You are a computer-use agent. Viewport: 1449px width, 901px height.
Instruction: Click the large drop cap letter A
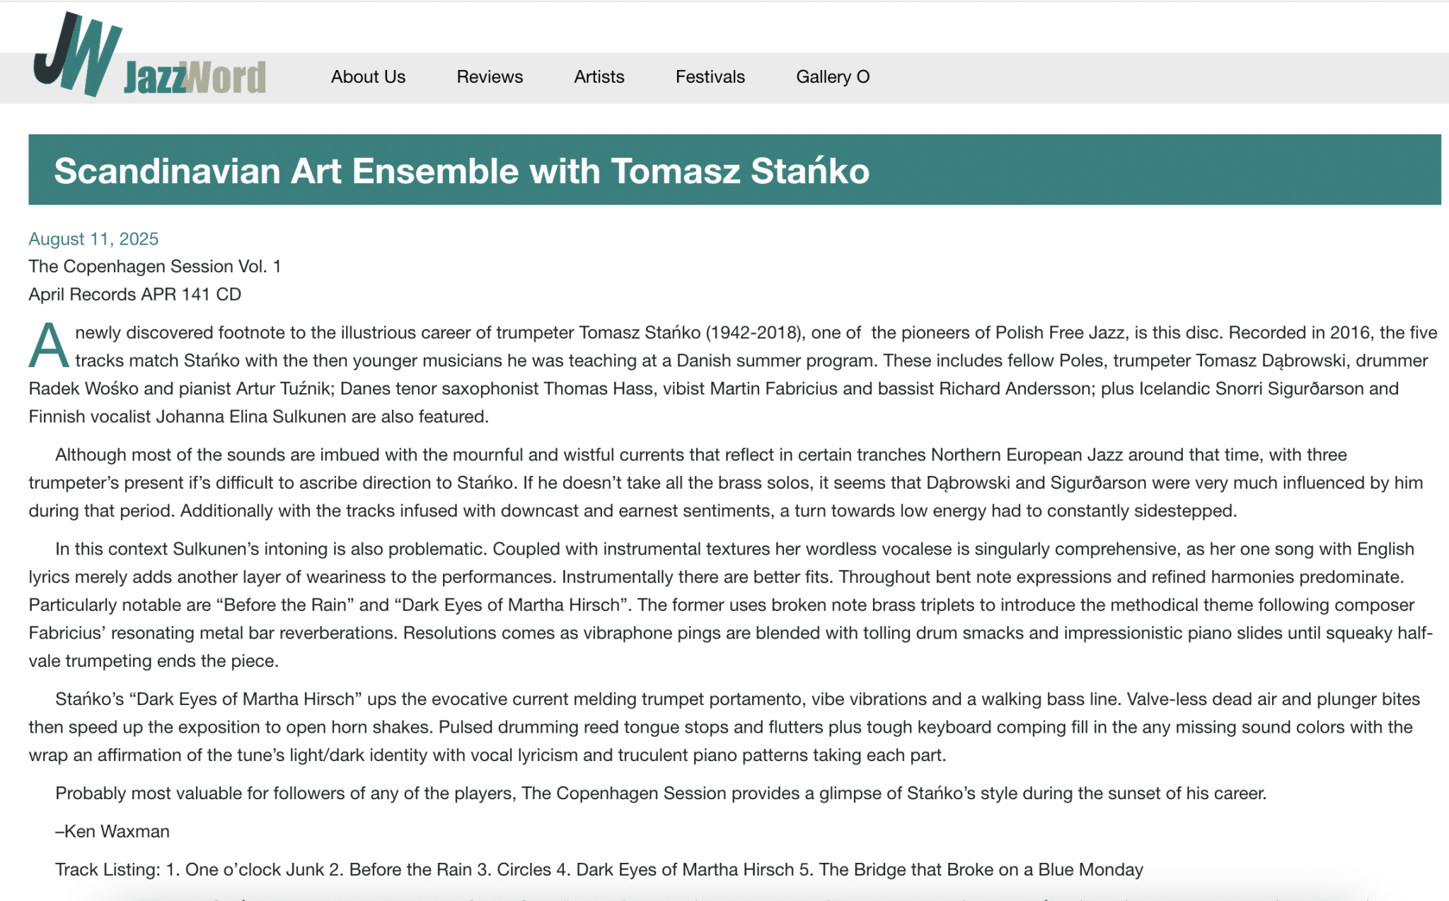49,346
